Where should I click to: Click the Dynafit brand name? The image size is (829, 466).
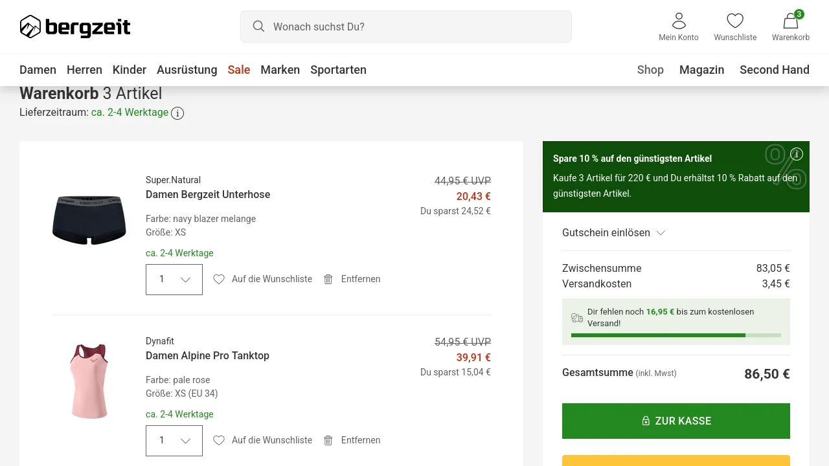[x=160, y=341]
